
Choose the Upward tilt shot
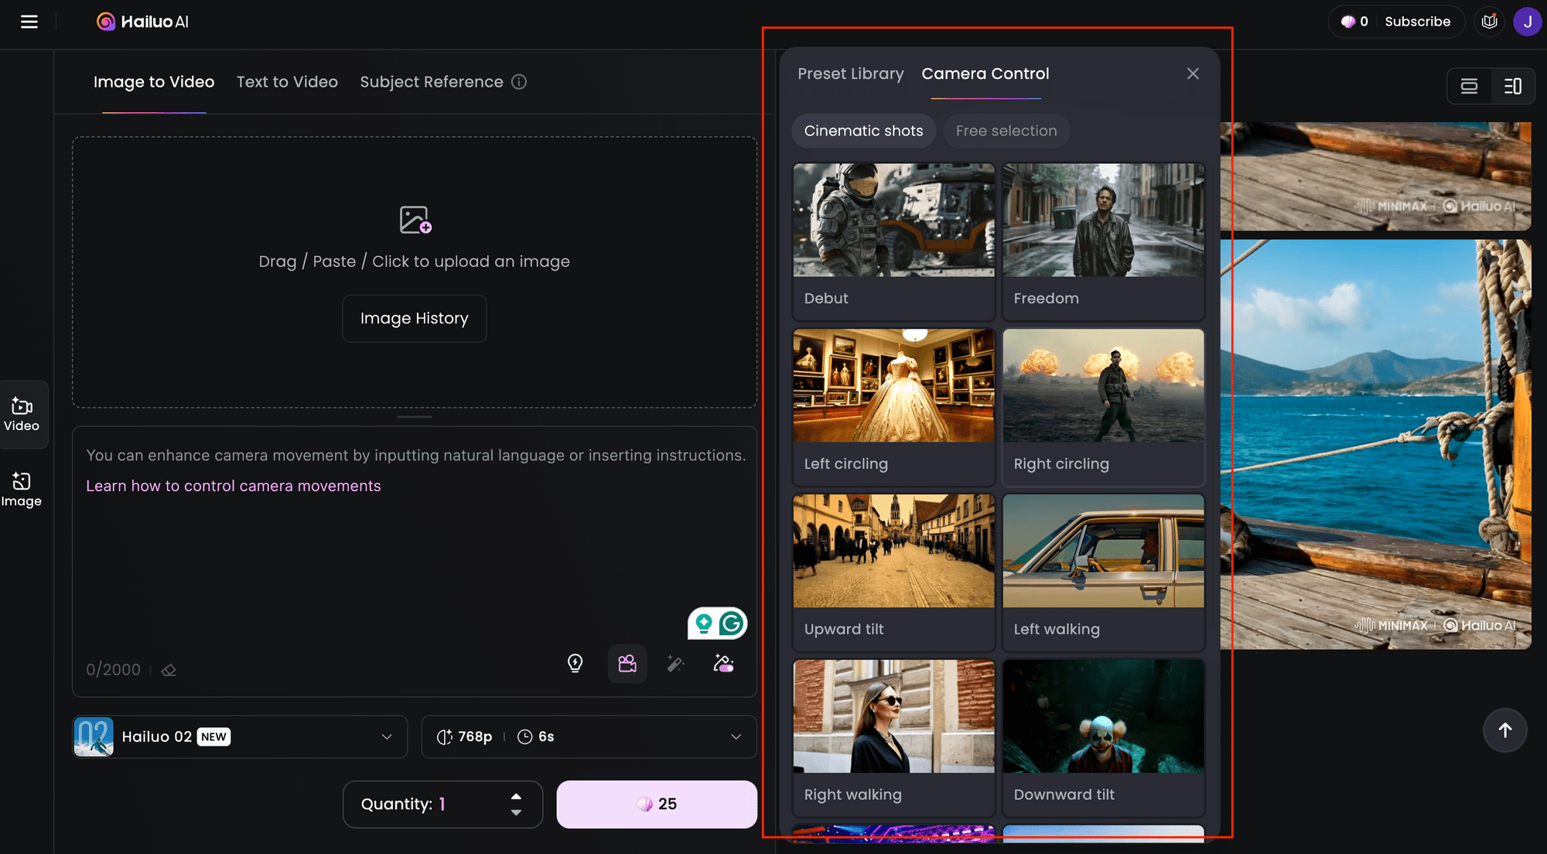[x=893, y=572]
